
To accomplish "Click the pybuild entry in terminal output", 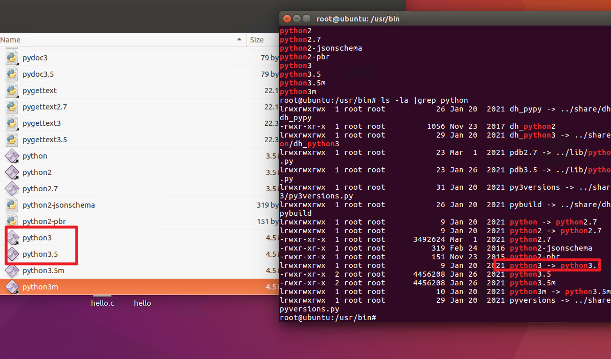I will pos(525,205).
